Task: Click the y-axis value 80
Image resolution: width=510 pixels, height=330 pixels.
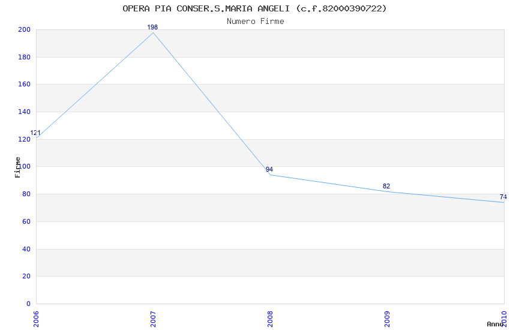Action: coord(26,194)
